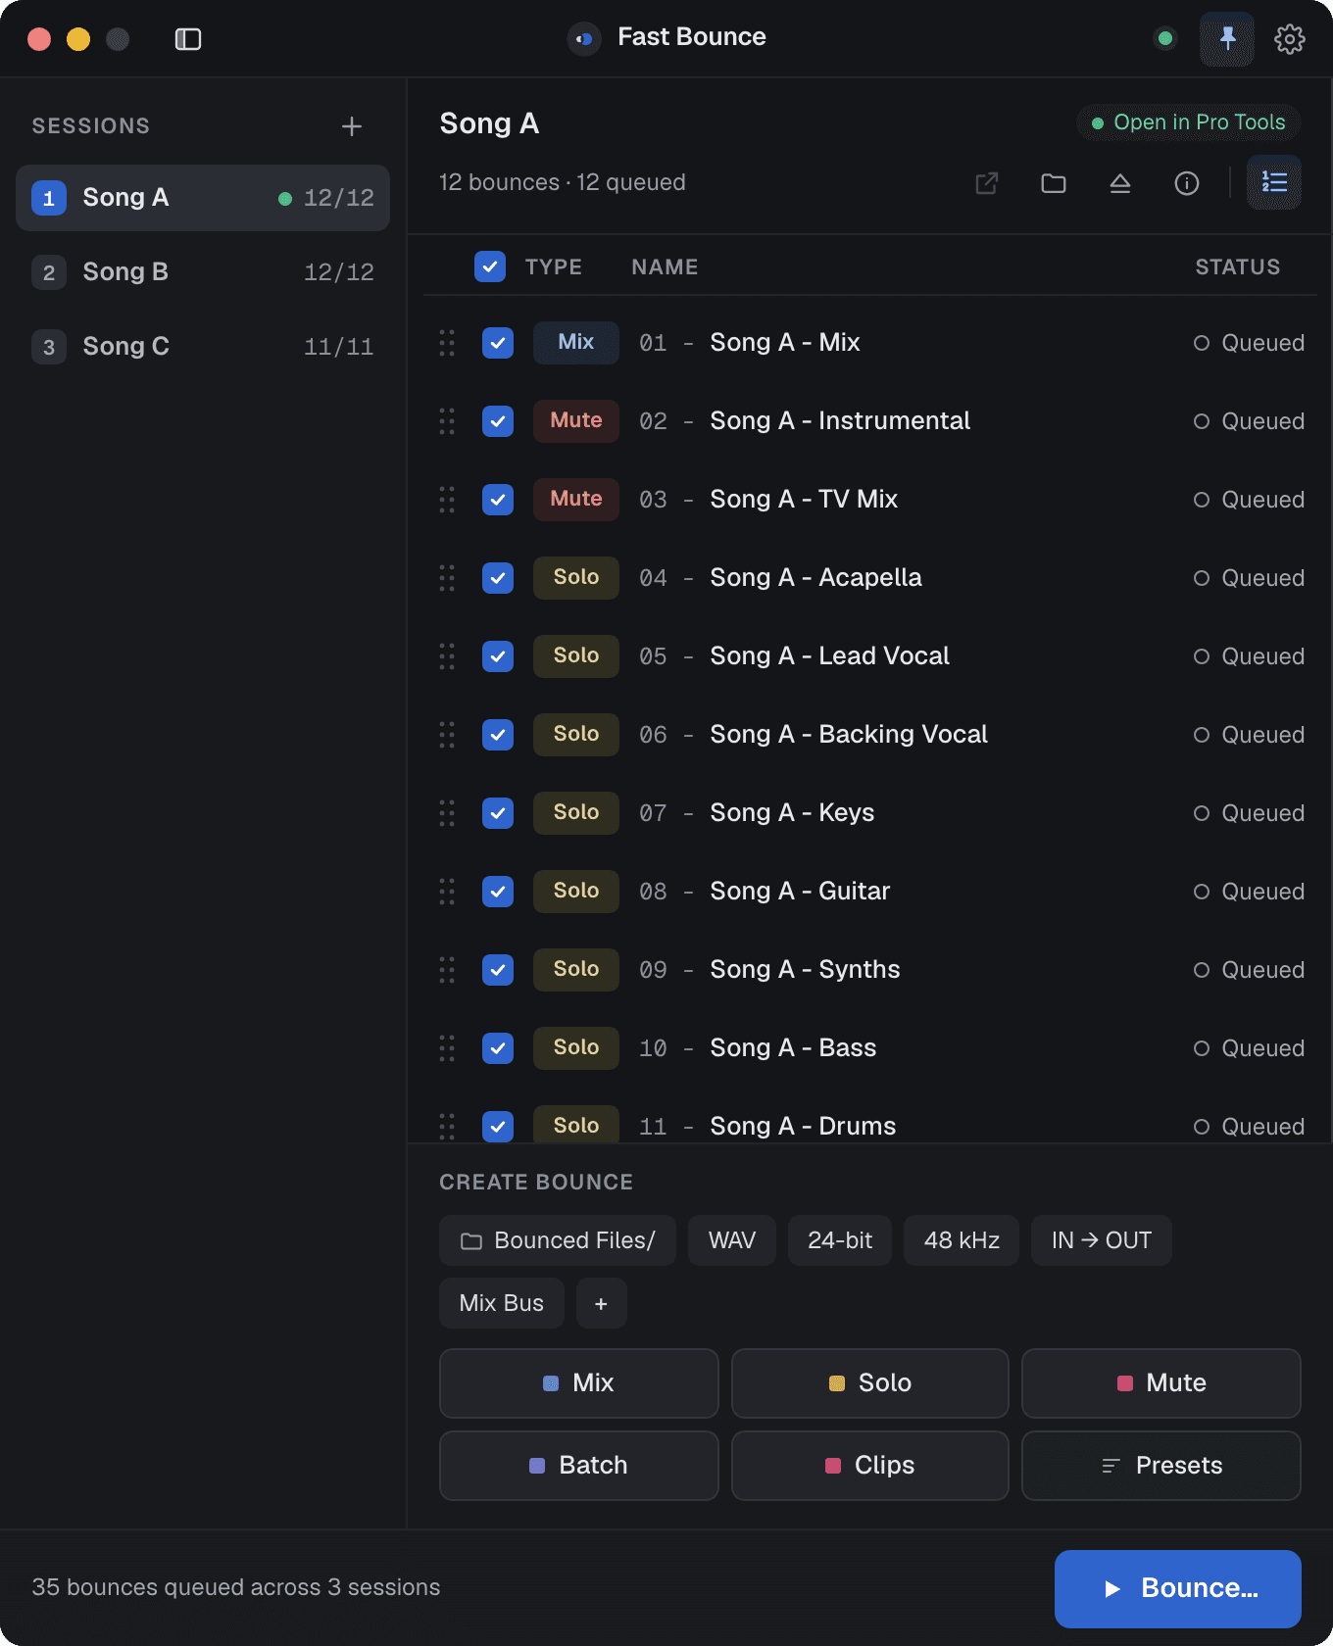1333x1646 pixels.
Task: Click the green connection status dot
Action: click(x=1165, y=39)
